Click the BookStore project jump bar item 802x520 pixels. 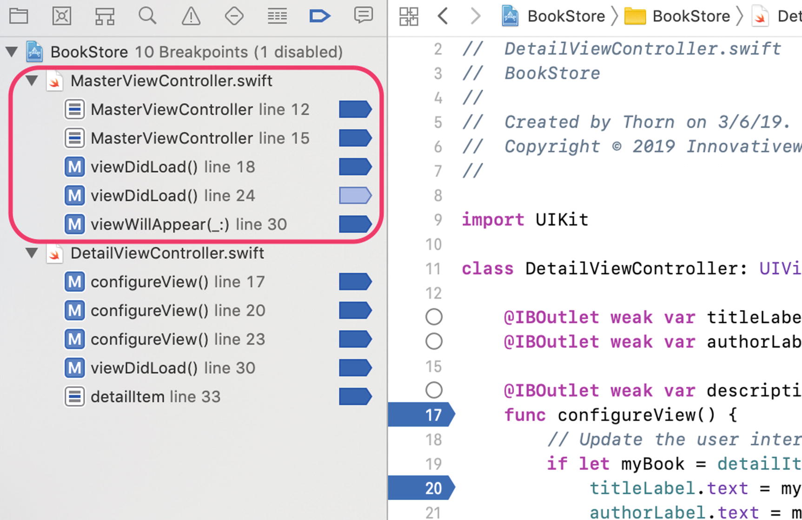[x=553, y=16]
